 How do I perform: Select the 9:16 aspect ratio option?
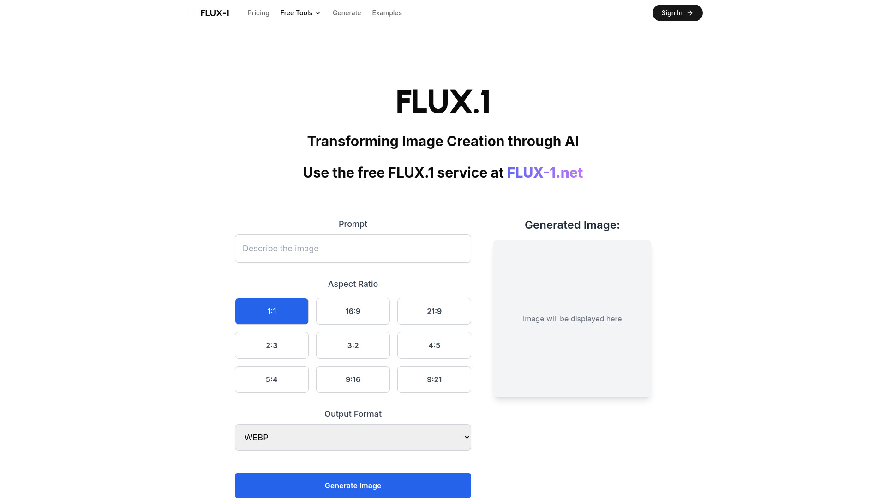pyautogui.click(x=353, y=379)
